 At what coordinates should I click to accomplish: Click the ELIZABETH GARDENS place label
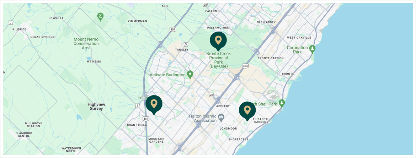[261, 120]
